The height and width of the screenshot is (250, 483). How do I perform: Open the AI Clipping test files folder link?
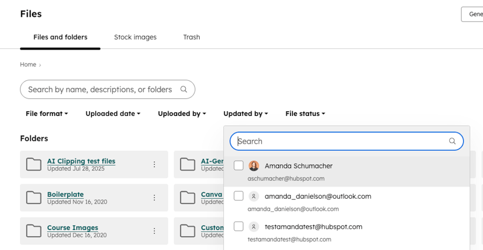tap(82, 161)
